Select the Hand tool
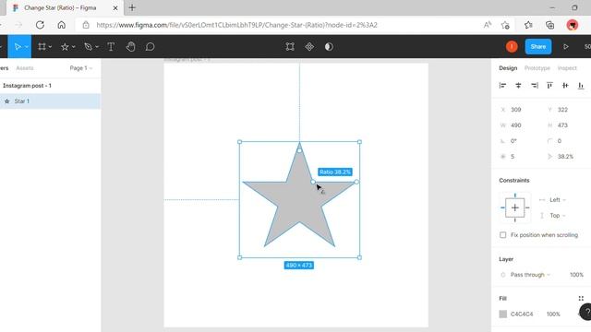 coord(130,47)
